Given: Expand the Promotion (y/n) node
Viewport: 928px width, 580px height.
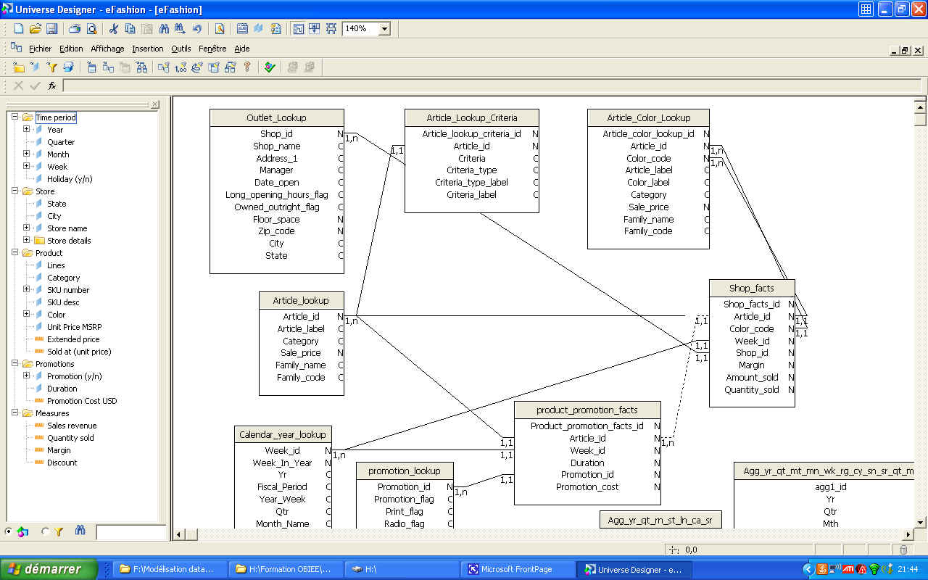Looking at the screenshot, I should click(27, 376).
